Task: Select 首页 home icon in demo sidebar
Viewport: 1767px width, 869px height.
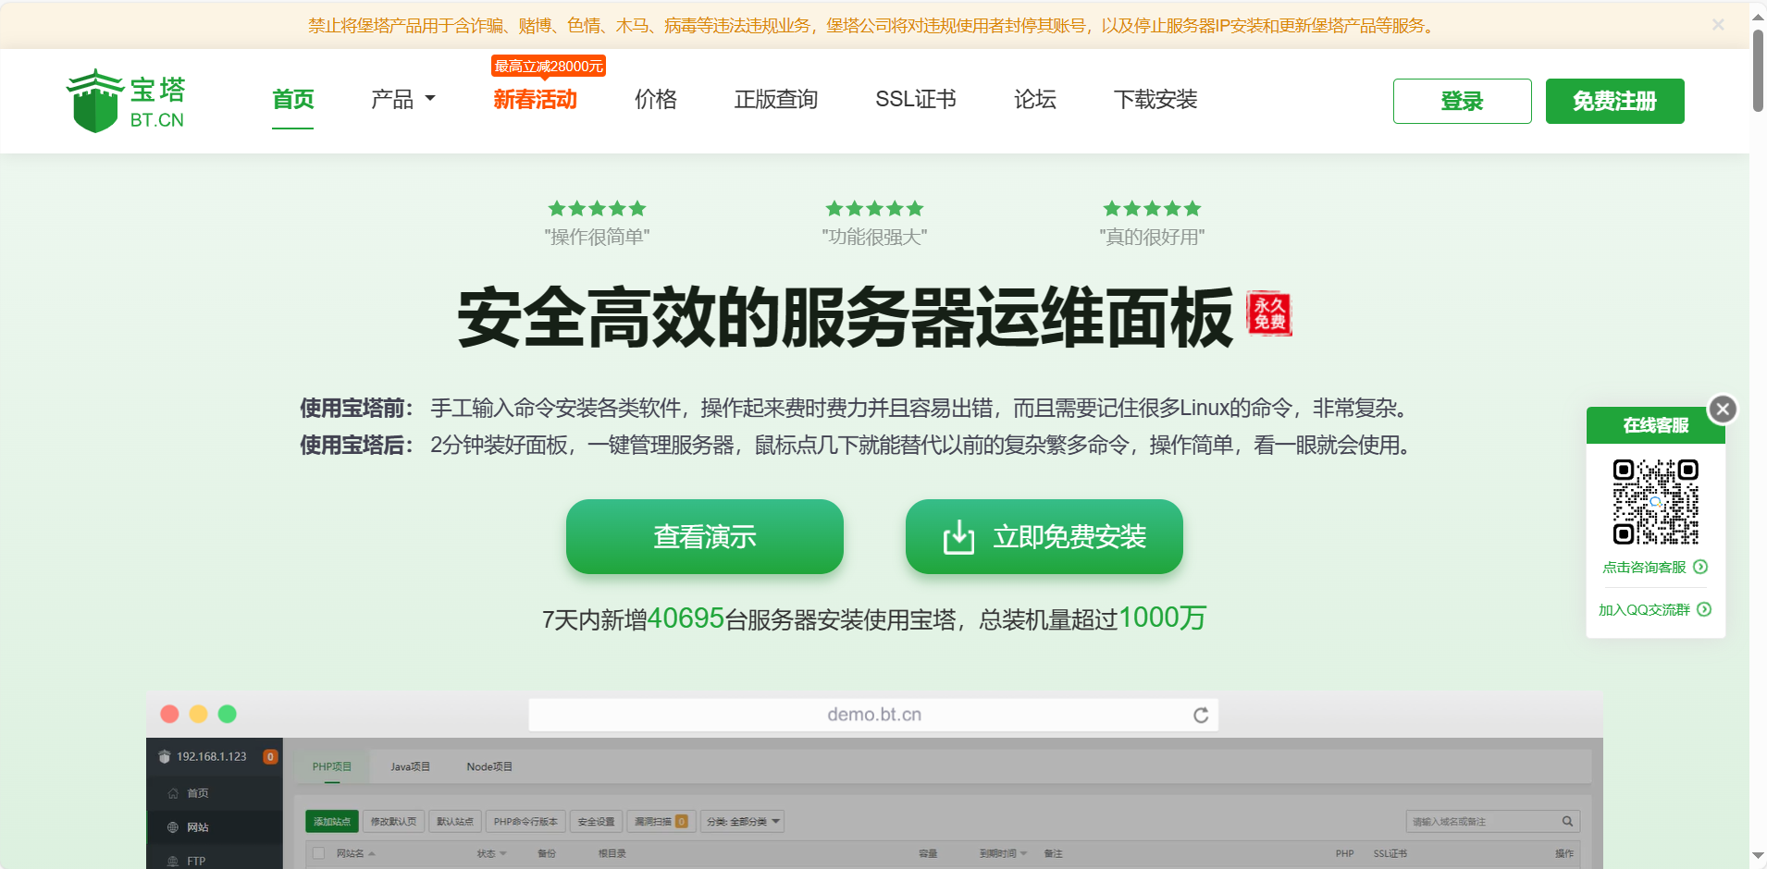Action: (x=172, y=792)
